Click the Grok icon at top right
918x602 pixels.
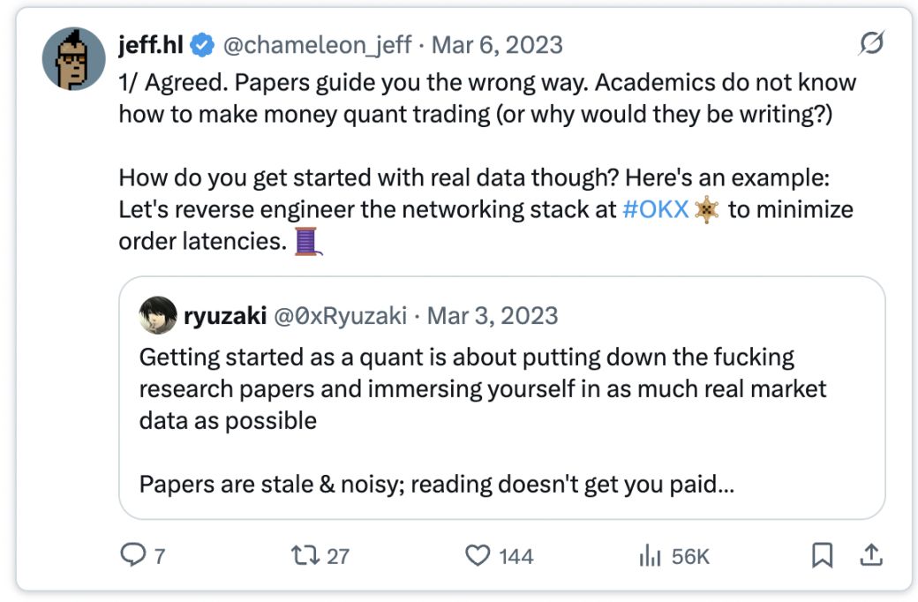(871, 44)
